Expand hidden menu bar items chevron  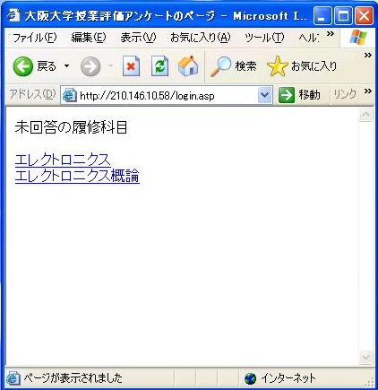click(330, 33)
